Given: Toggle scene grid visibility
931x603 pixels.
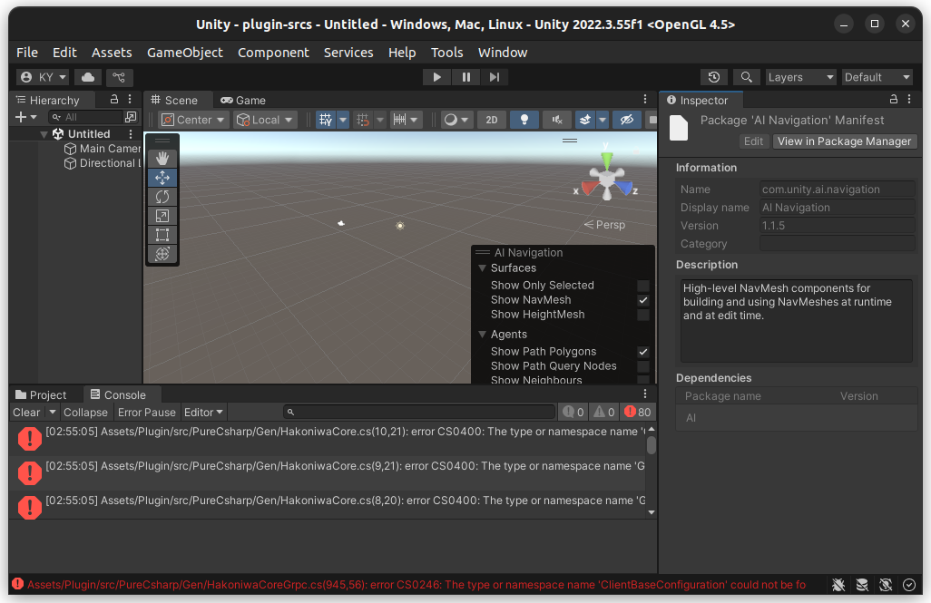Looking at the screenshot, I should coord(326,120).
